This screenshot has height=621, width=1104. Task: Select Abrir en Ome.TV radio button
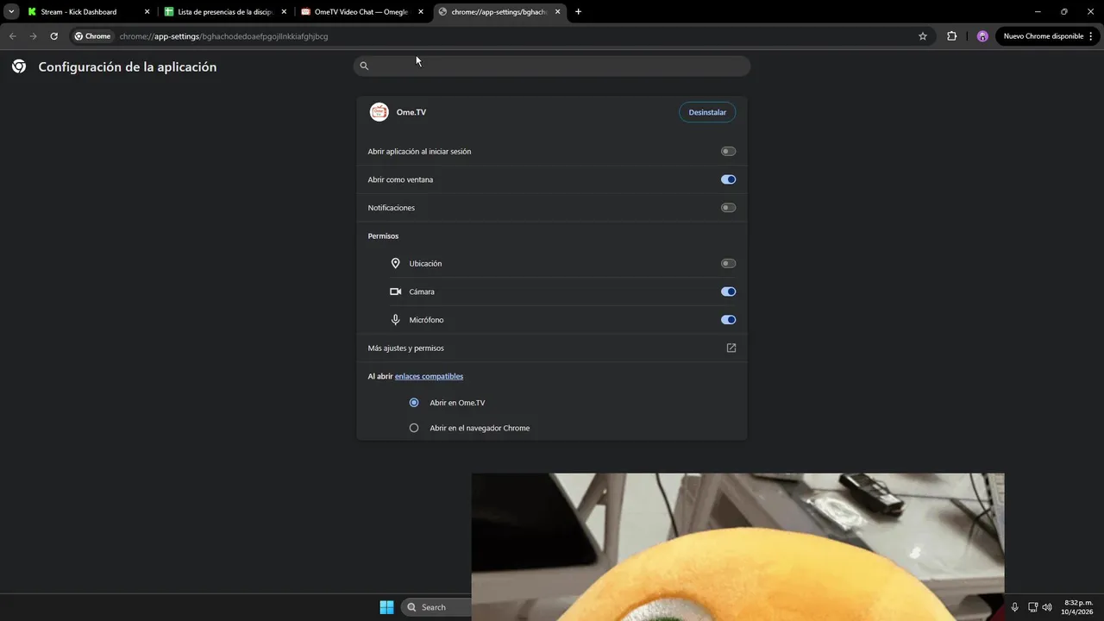[x=414, y=403]
